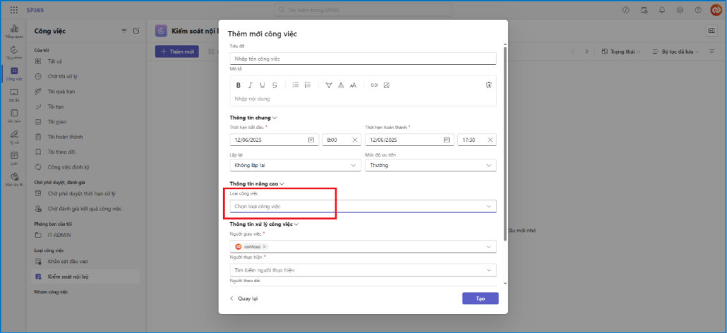Image resolution: width=727 pixels, height=333 pixels.
Task: Collapse the Thông tin xử lý công việc section
Action: tap(296, 224)
